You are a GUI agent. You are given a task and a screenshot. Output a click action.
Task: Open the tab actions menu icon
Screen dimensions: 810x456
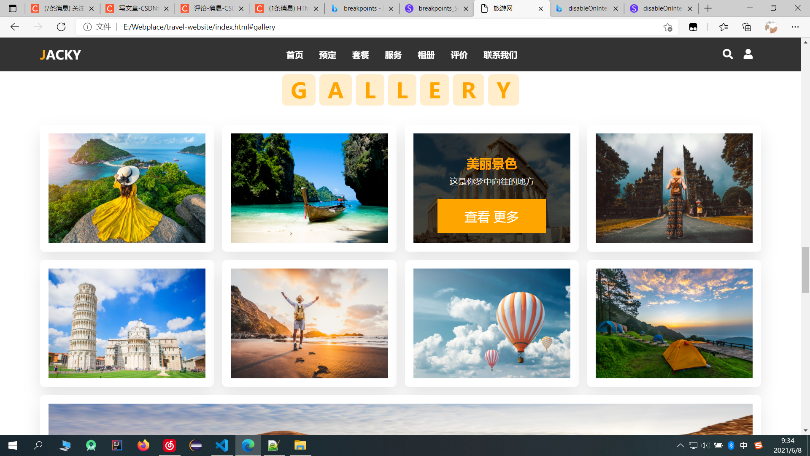(13, 8)
